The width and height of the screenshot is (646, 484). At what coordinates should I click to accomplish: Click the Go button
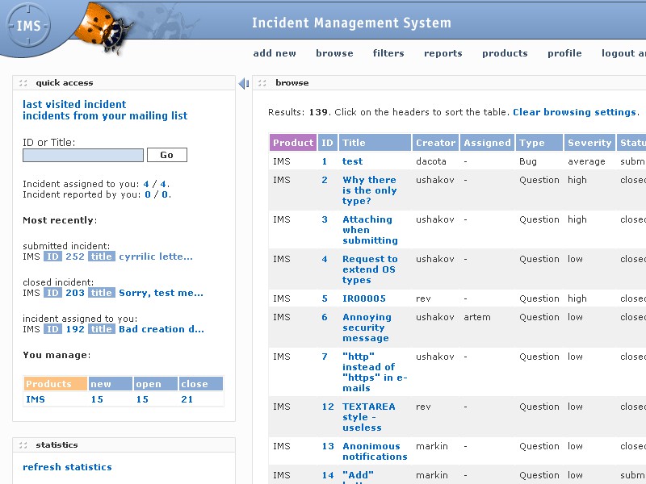167,155
